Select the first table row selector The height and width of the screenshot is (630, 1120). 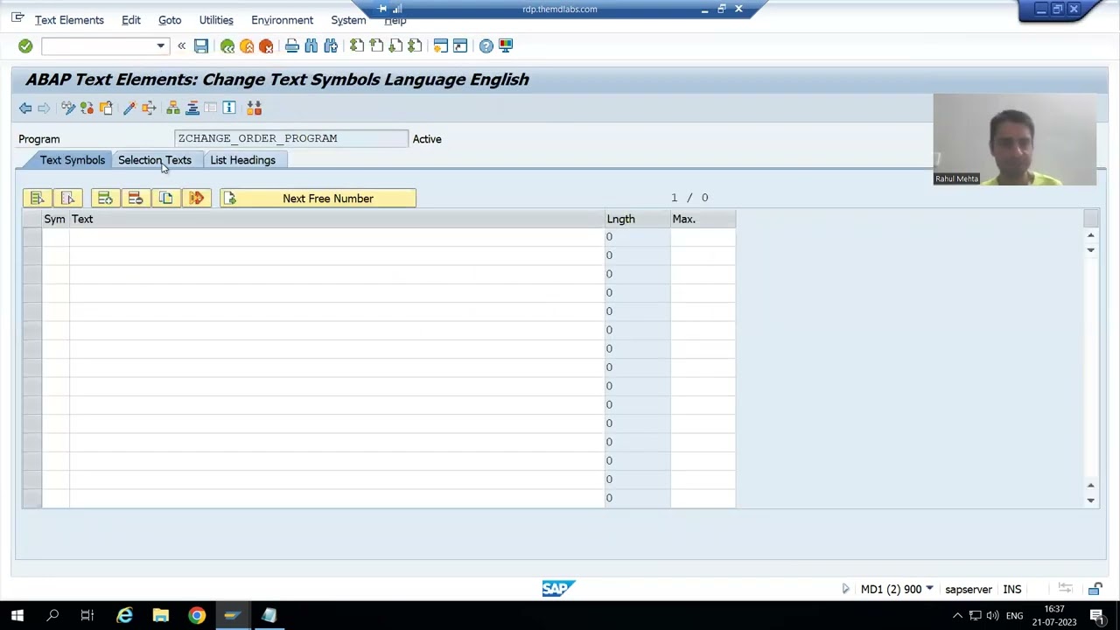[x=32, y=237]
